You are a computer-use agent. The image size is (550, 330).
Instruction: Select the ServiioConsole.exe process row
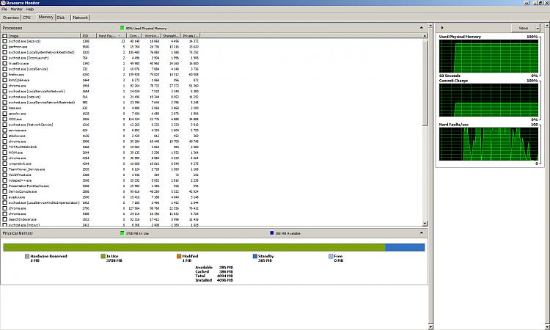coord(100,191)
